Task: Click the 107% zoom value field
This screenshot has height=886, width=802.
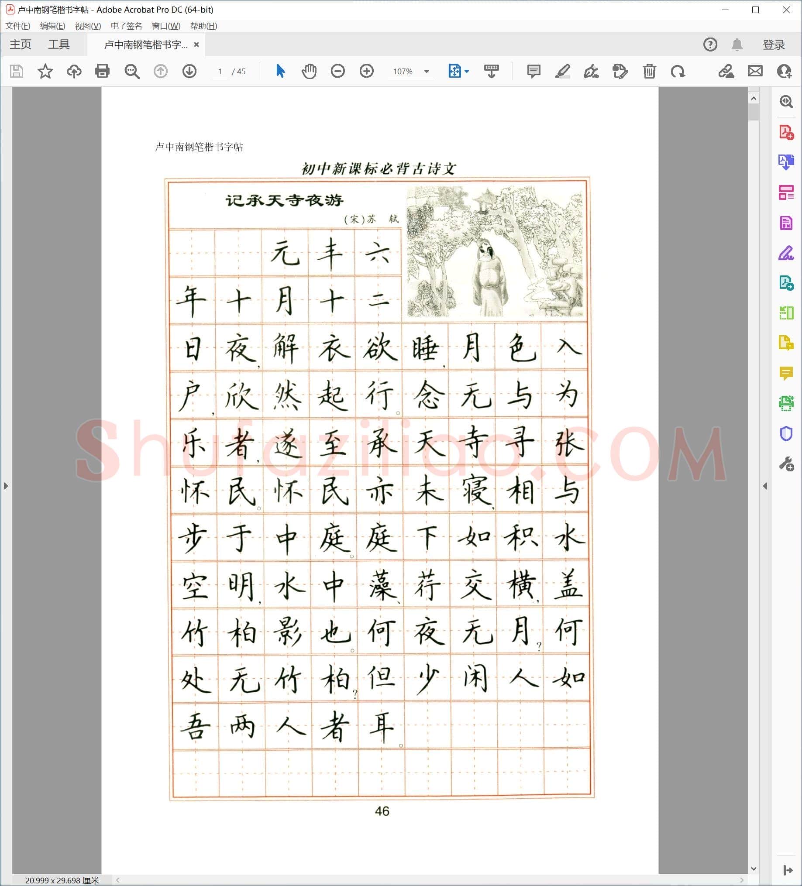Action: 403,71
